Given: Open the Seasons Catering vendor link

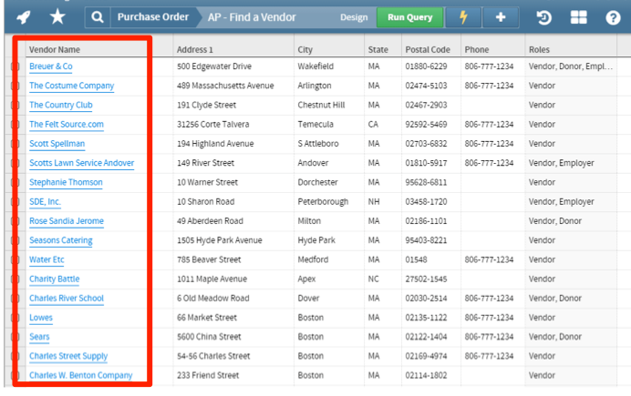Looking at the screenshot, I should (61, 240).
